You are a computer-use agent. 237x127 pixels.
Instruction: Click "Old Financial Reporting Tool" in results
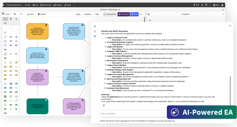[119, 79]
